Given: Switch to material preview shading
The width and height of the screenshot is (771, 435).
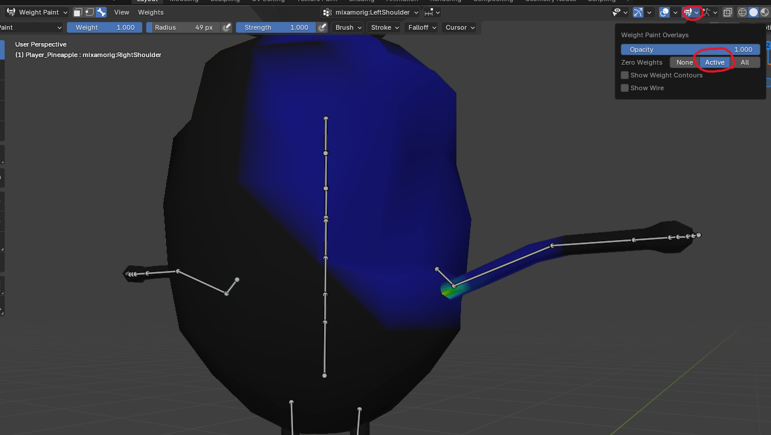Looking at the screenshot, I should tap(765, 12).
